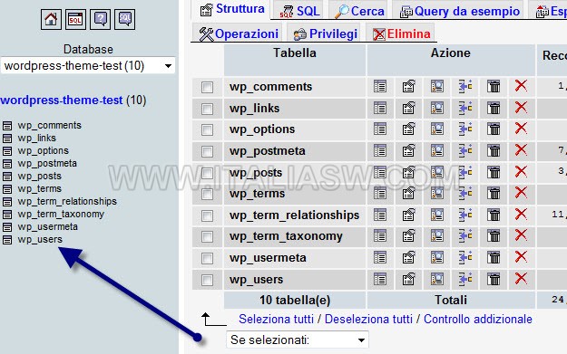Click 'Controllo addizionale' link
This screenshot has height=354, width=567.
click(478, 319)
